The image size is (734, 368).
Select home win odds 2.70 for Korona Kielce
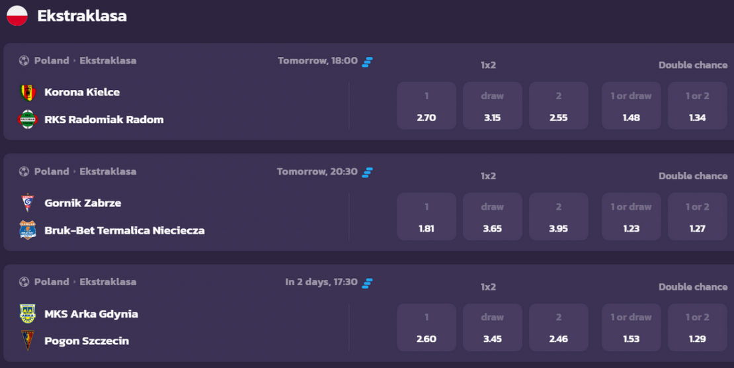pos(427,106)
